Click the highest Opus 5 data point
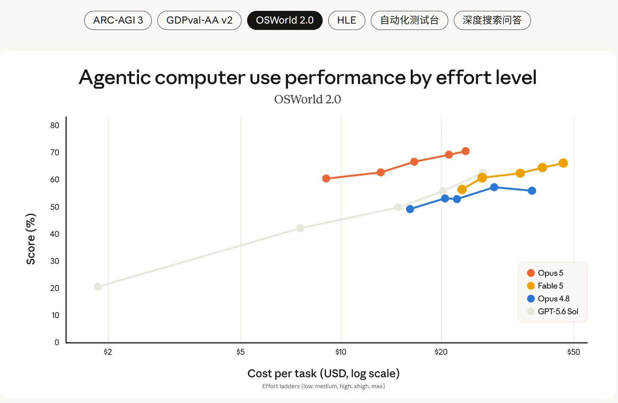This screenshot has height=403, width=618. (x=465, y=151)
